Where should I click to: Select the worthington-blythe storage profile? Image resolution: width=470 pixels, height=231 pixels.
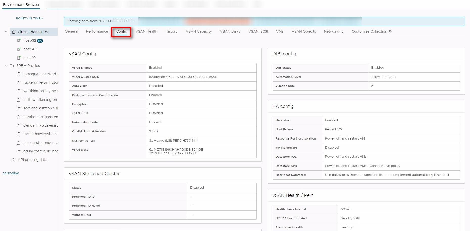tap(40, 91)
